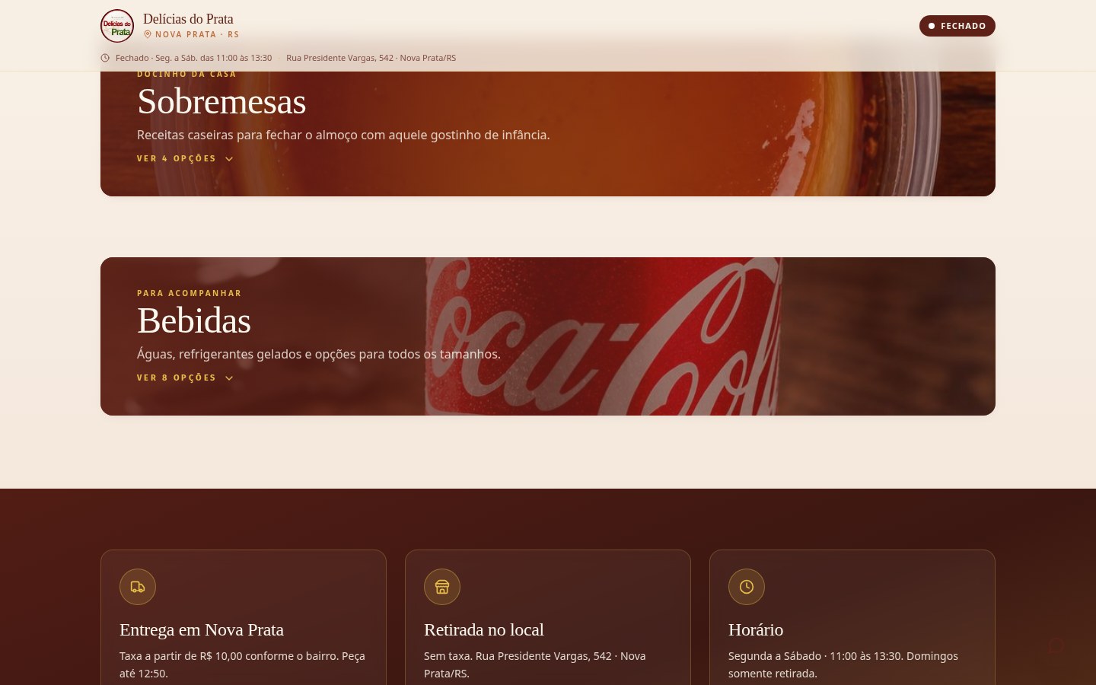
Task: Click the header hours text Seg. a Sáb.
Action: tap(193, 58)
